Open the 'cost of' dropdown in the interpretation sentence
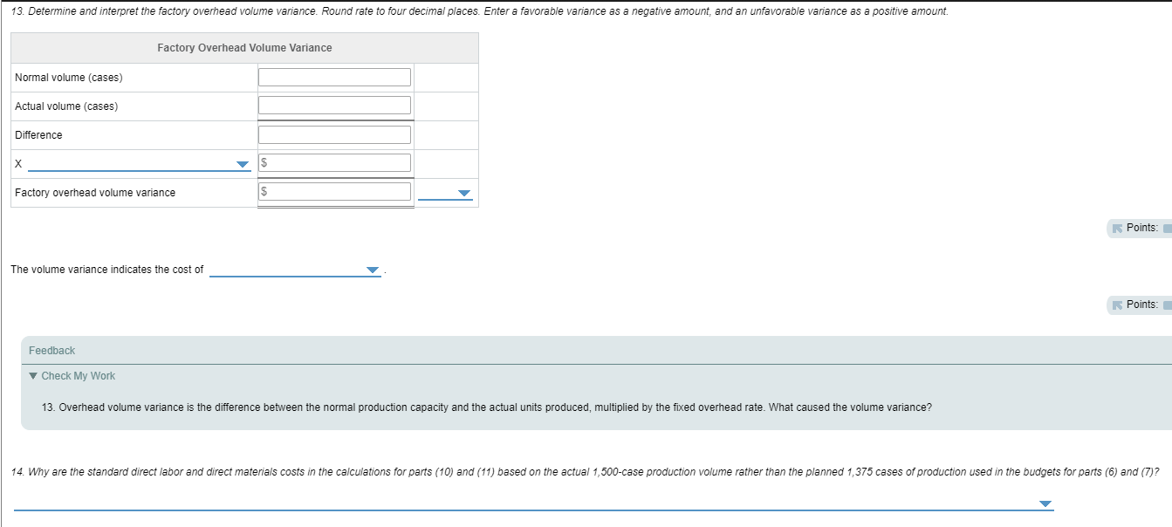The image size is (1172, 527). pos(297,270)
